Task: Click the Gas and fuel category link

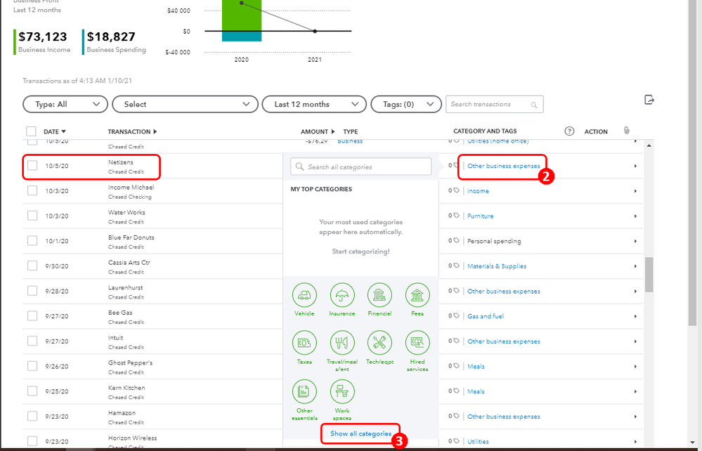Action: pyautogui.click(x=486, y=316)
